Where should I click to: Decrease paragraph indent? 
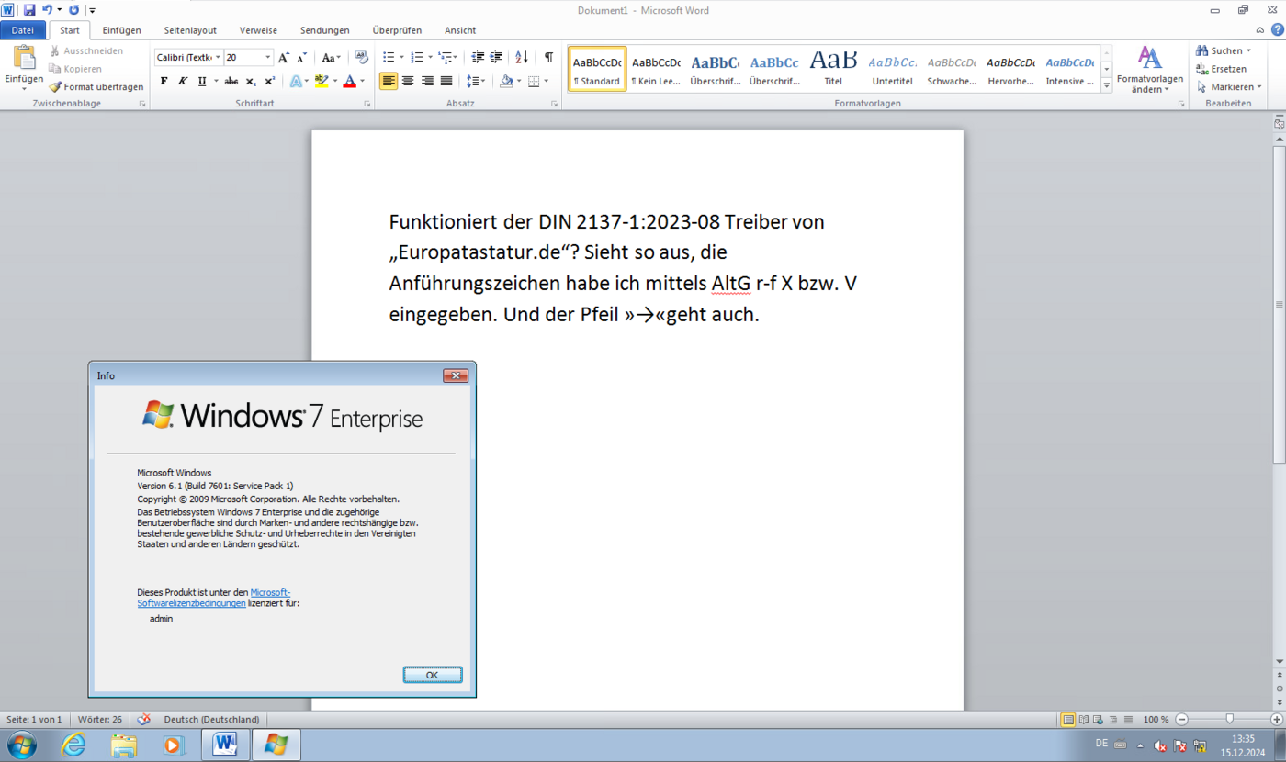(x=478, y=57)
